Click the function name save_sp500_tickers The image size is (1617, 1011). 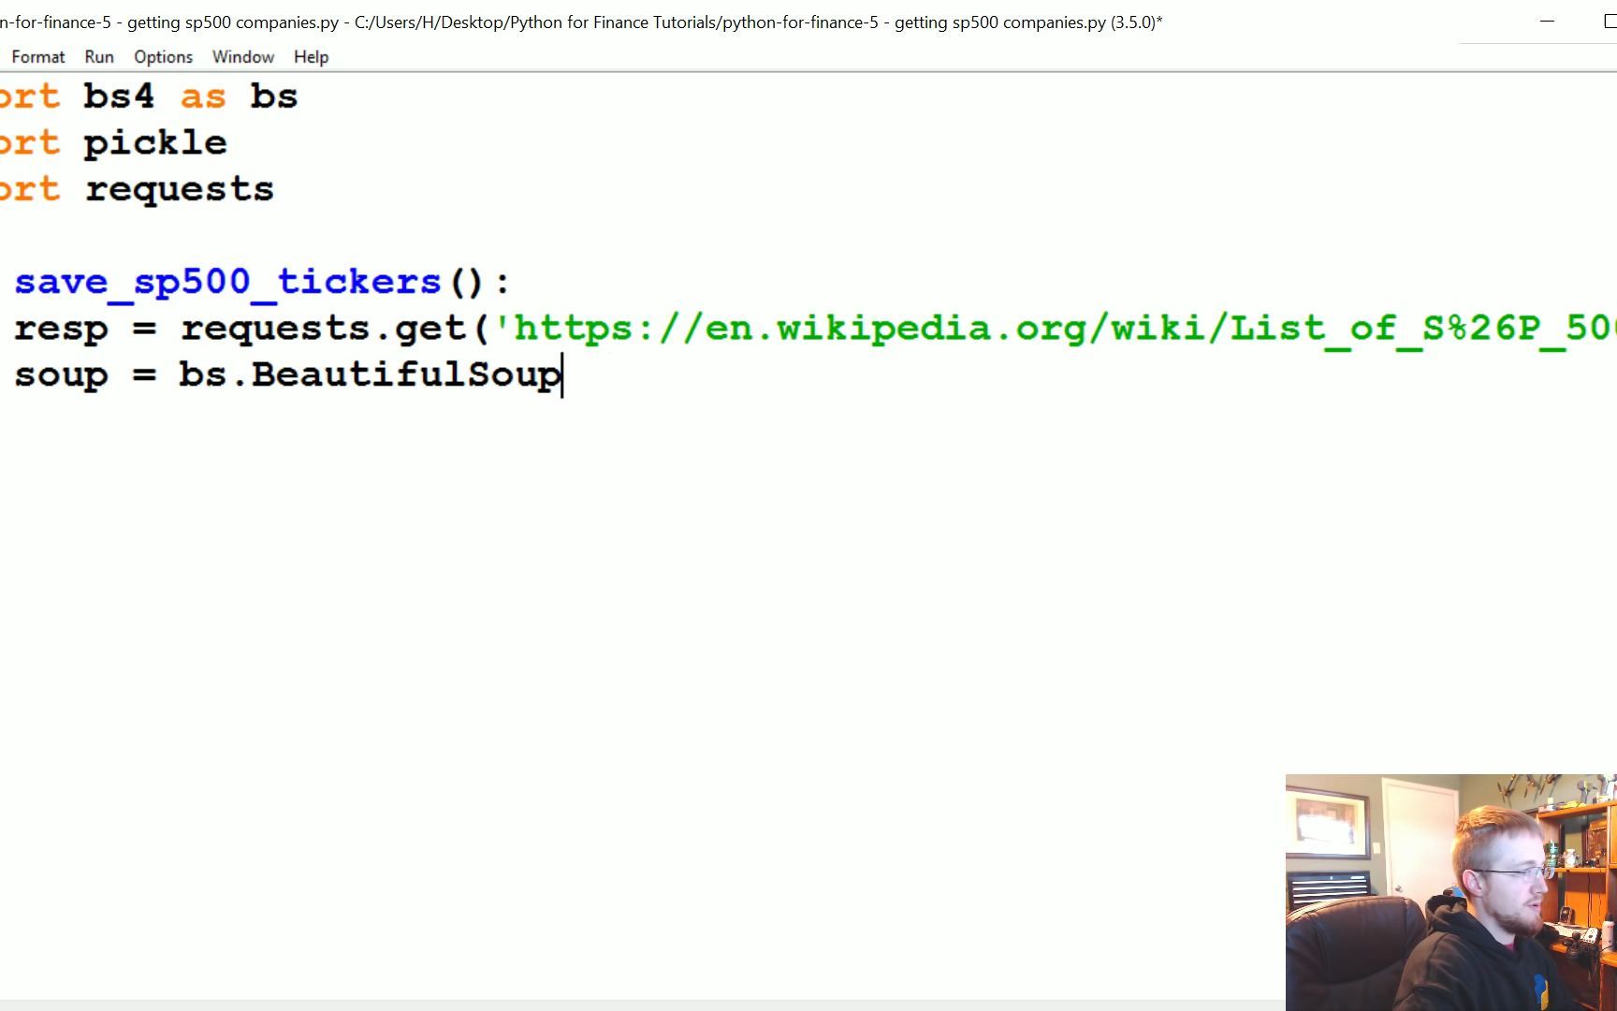(227, 282)
